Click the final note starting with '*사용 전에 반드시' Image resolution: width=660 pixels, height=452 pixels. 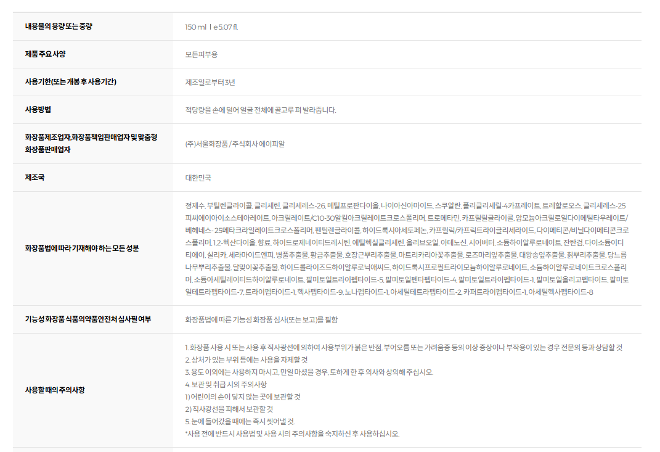point(292,434)
